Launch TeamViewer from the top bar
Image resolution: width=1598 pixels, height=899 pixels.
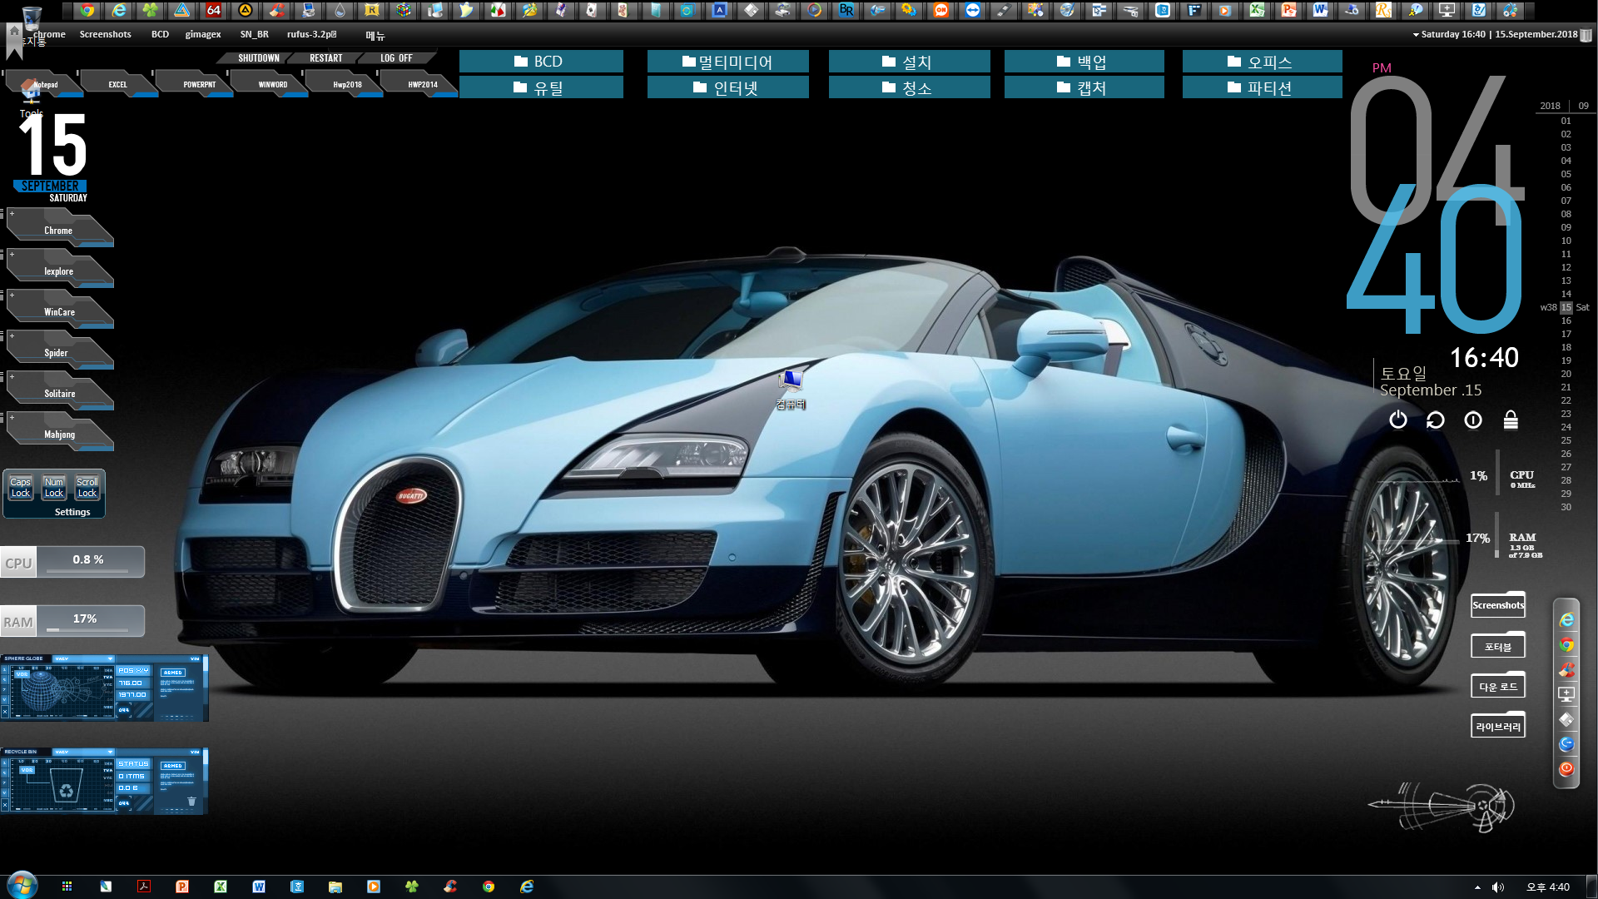click(x=973, y=10)
